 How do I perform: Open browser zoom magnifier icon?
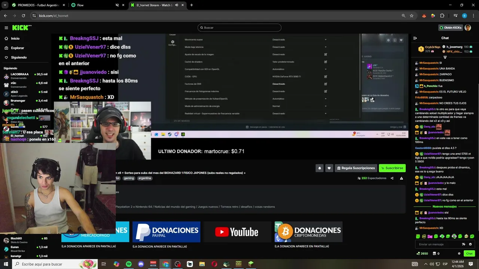point(403,16)
